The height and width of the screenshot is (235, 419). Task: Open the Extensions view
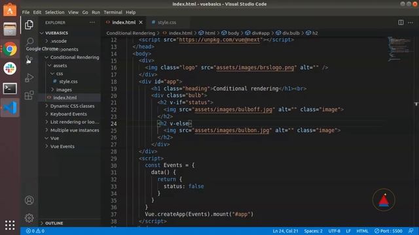(29, 95)
